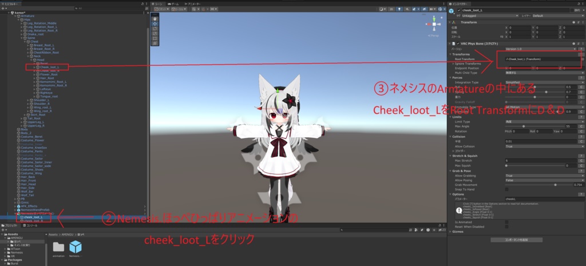This screenshot has width=586, height=266.
Task: Select the Rotate tool in the scene overlay
Action: [x=155, y=29]
